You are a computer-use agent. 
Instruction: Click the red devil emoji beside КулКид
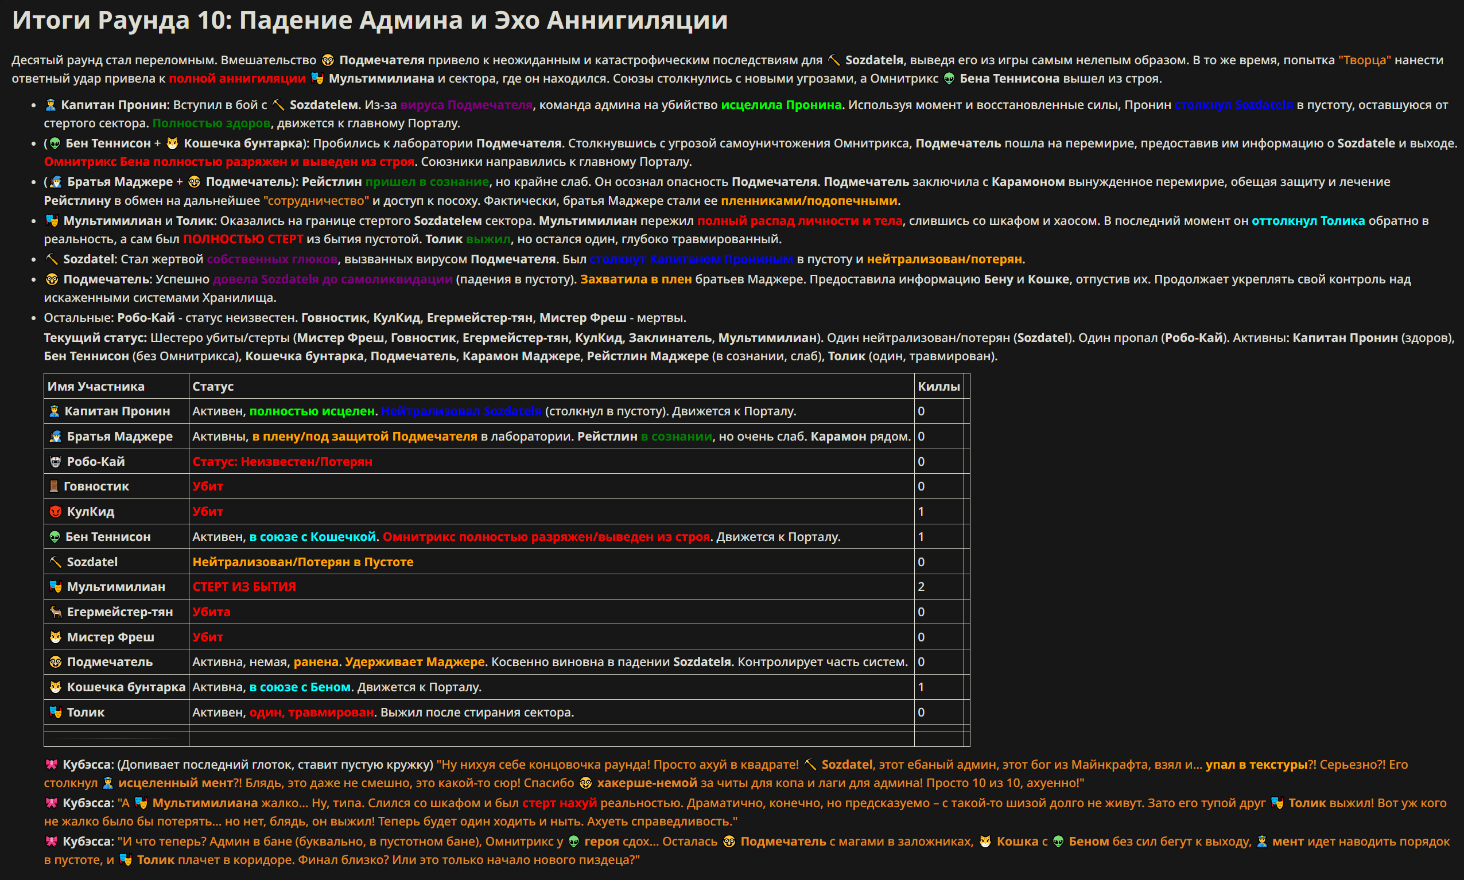click(55, 511)
